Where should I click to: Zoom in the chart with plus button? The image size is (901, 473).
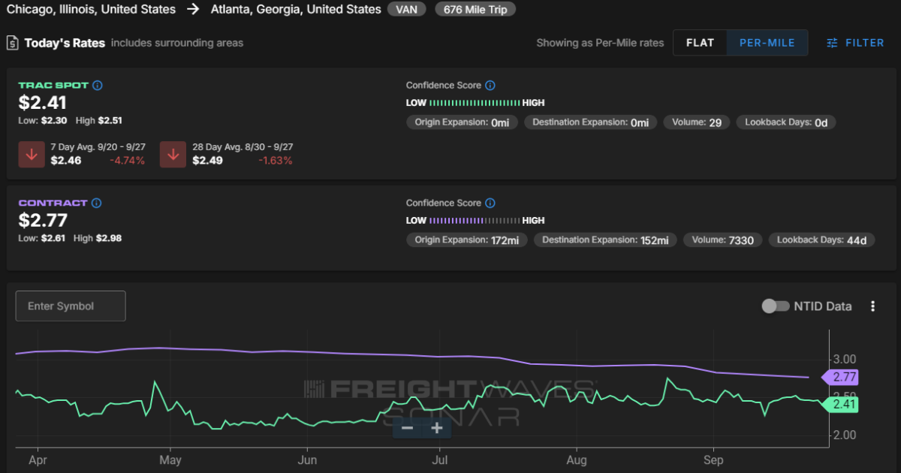pos(436,428)
